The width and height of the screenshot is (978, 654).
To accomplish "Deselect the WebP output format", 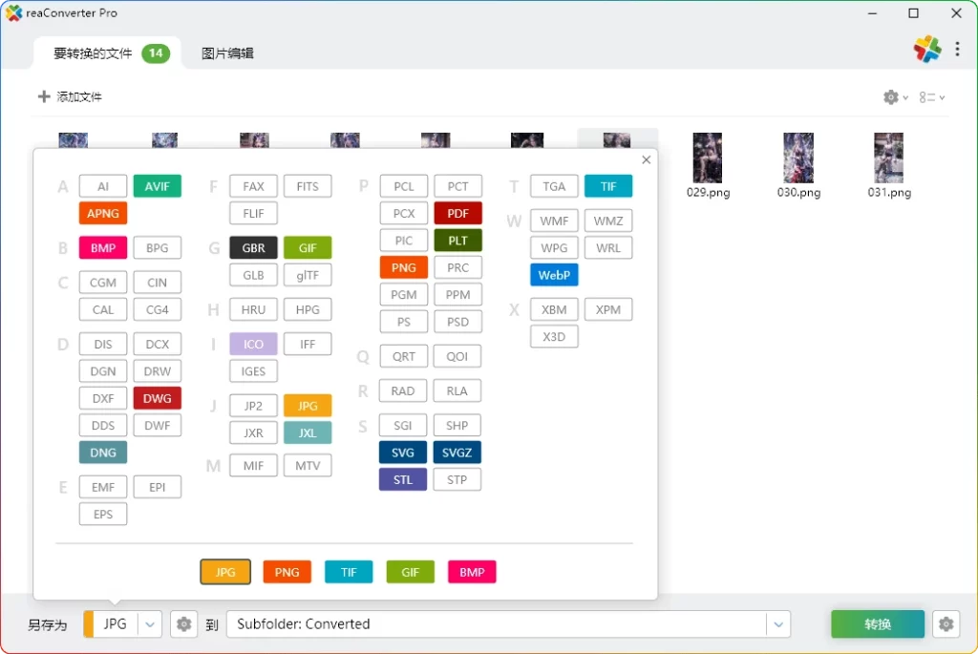I will pos(554,274).
